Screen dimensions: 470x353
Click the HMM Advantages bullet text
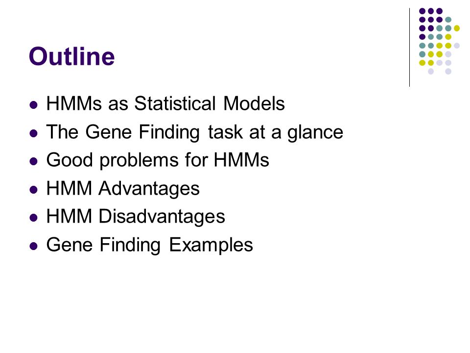pyautogui.click(x=122, y=188)
